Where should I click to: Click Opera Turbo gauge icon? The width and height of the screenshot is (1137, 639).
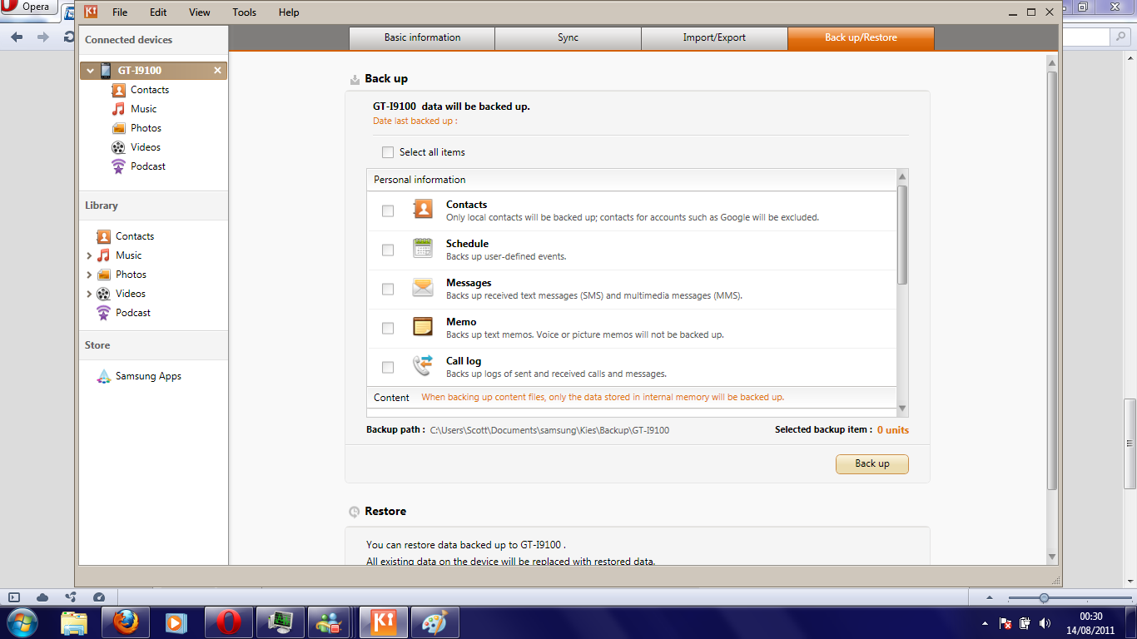99,597
